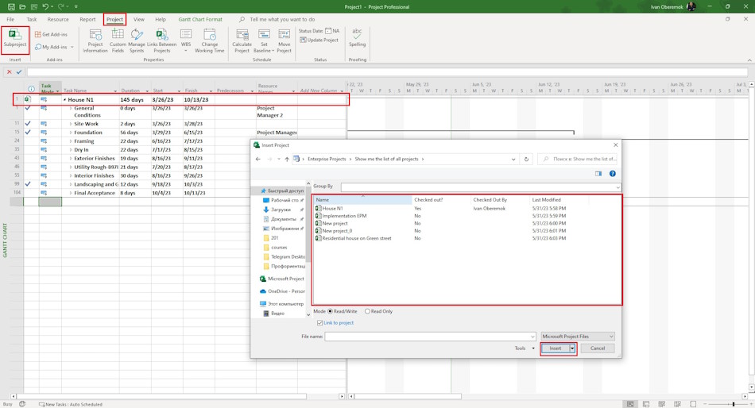
Task: Collapse the House N1 summary task
Action: point(64,100)
